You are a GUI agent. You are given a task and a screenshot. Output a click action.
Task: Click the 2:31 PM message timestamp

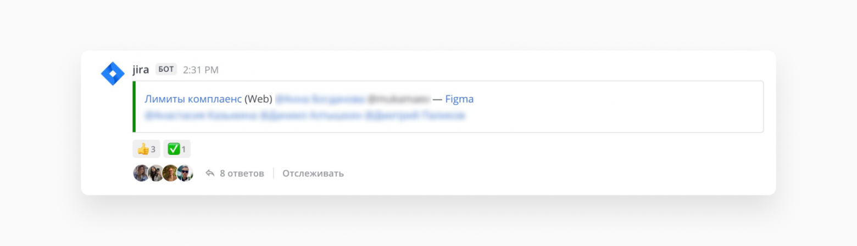point(201,70)
